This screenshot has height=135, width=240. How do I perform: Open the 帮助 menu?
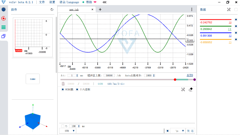89,2
